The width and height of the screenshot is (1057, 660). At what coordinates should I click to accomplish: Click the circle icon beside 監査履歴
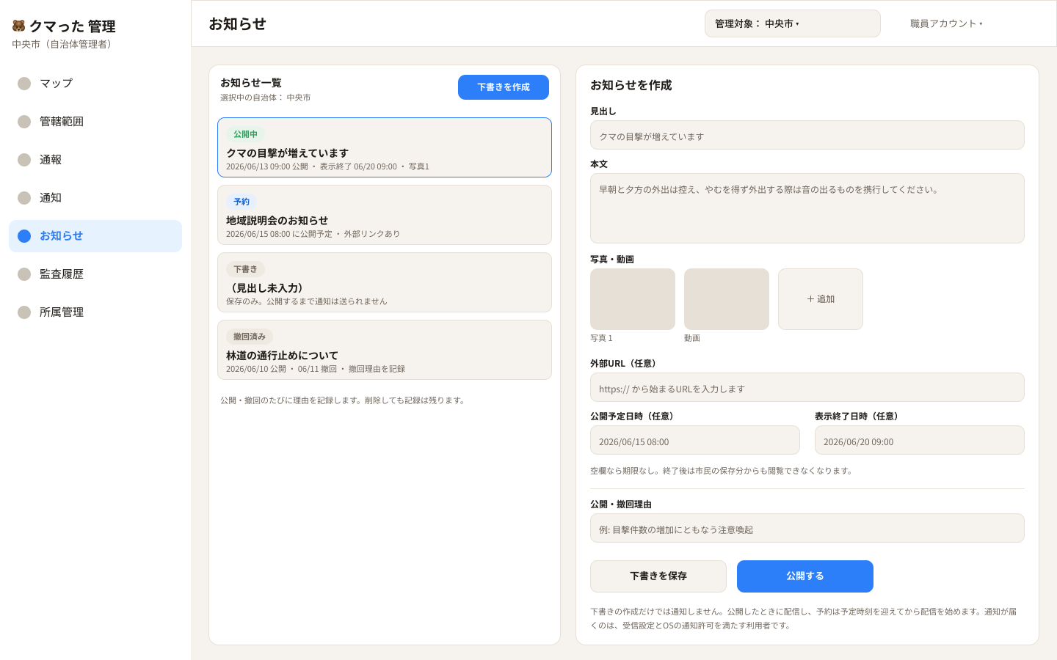pos(24,274)
